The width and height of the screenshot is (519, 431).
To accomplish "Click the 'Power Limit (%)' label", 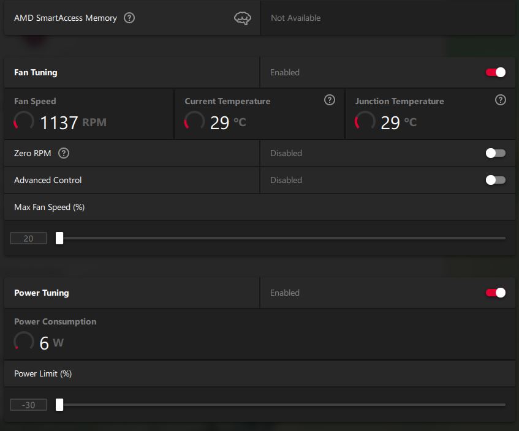I will pyautogui.click(x=43, y=373).
